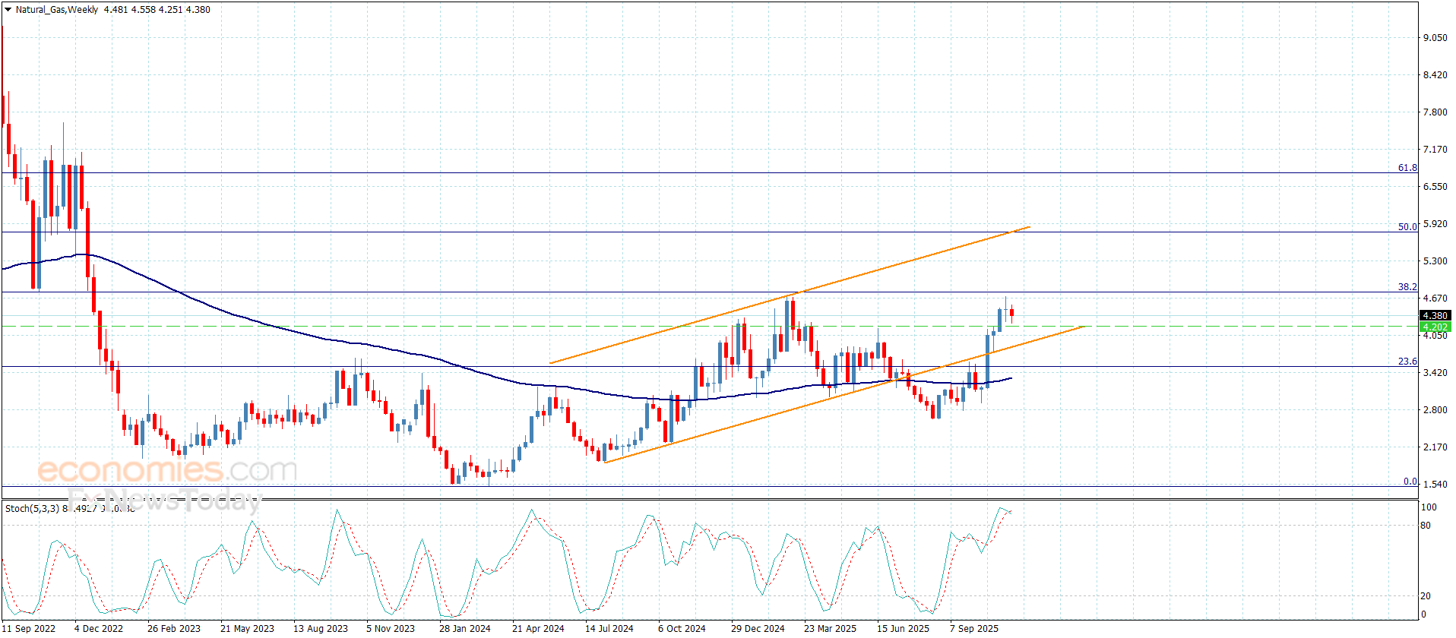Click the 1.540 price axis label
Screen dimensions: 1456x638
(1435, 484)
